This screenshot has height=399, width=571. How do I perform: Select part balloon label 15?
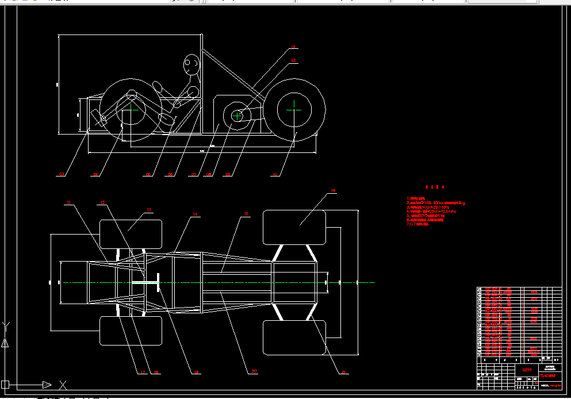point(246,214)
